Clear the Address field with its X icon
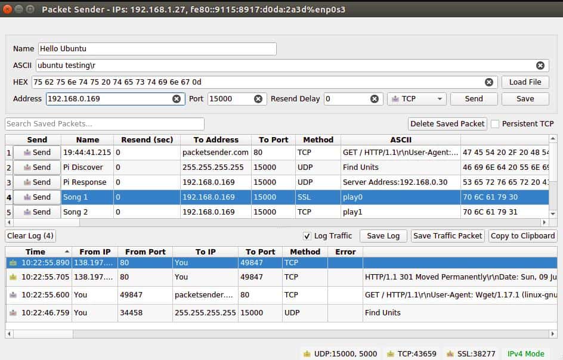The image size is (563, 360). (x=177, y=99)
